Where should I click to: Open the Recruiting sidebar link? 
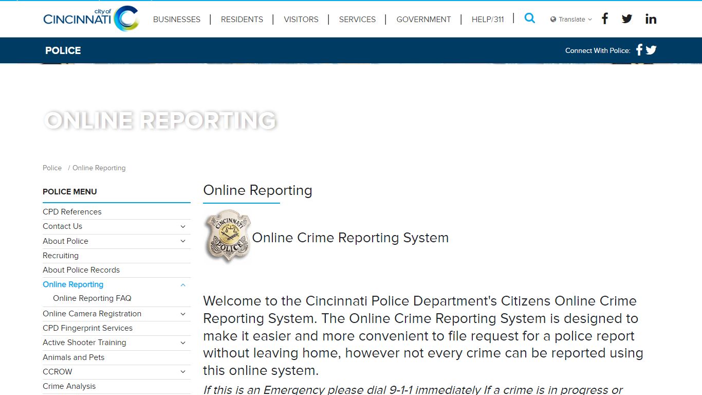tap(61, 256)
